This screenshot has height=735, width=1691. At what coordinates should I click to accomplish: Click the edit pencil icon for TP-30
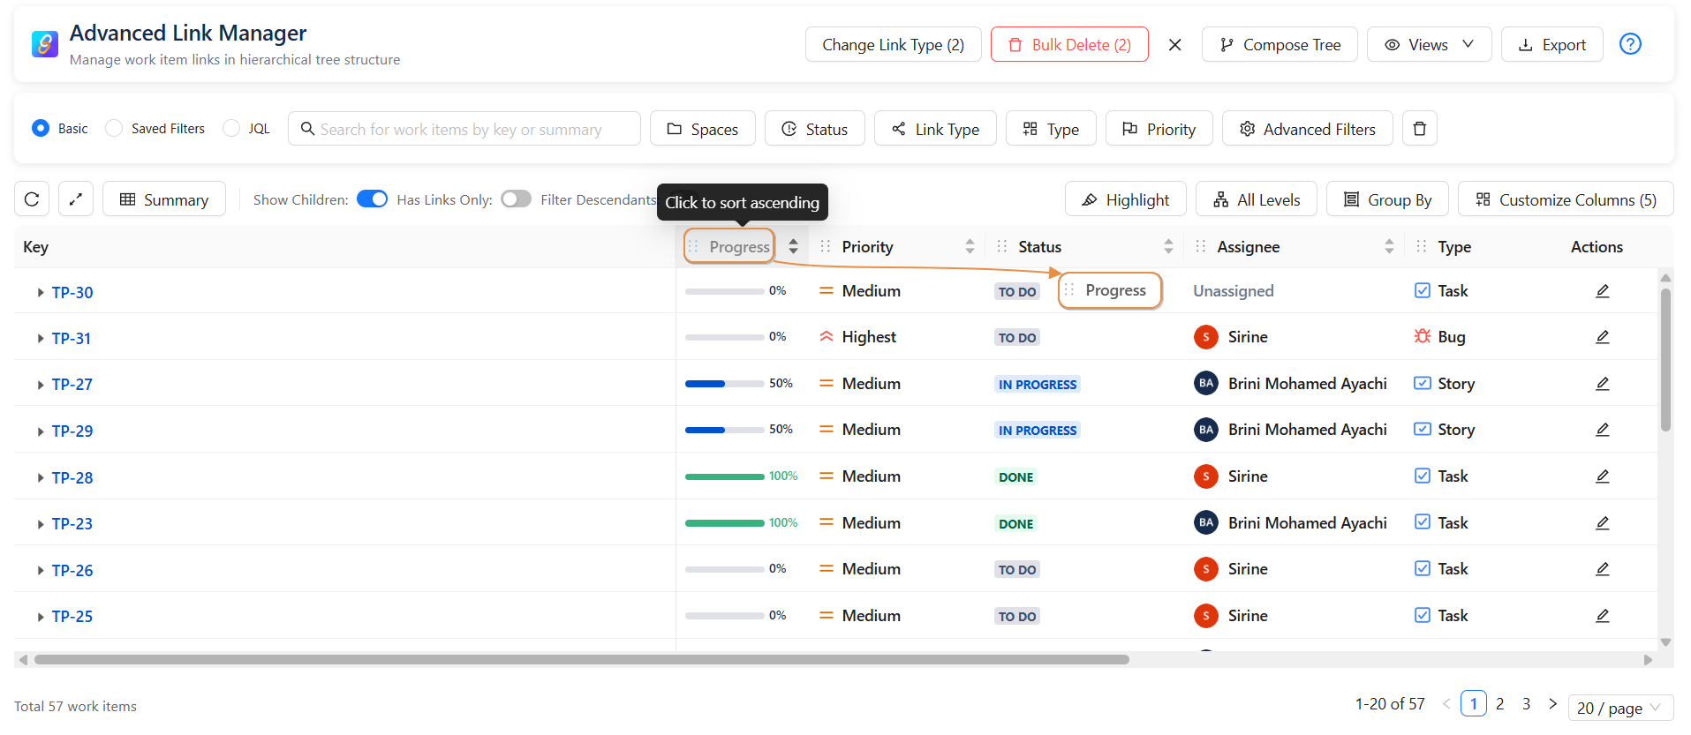point(1602,291)
